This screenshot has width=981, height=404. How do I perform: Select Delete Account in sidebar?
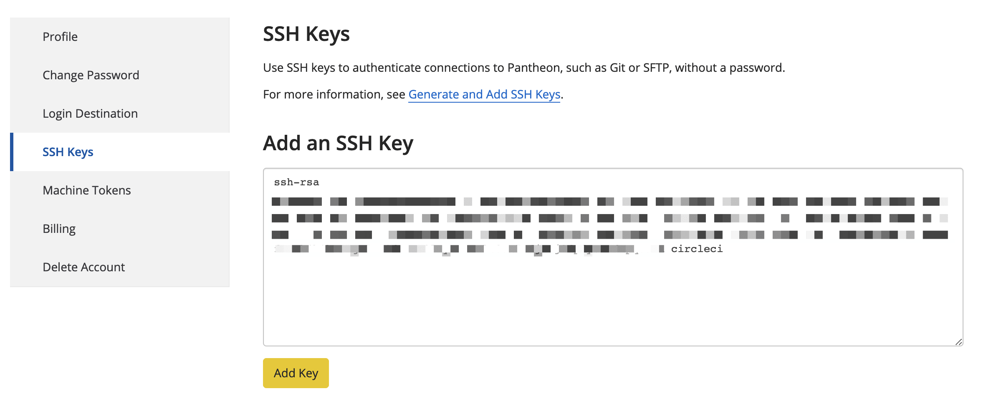(x=83, y=267)
